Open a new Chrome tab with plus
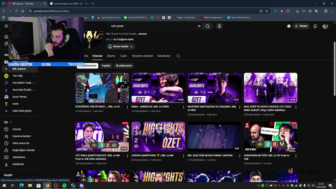The width and height of the screenshot is (336, 189). 93,3
